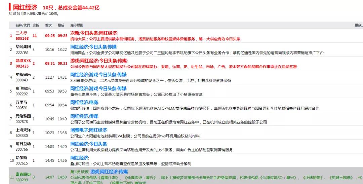This screenshot has height=184, width=363.
Task: Select the 涨停原因 column header
Action: click(77, 25)
